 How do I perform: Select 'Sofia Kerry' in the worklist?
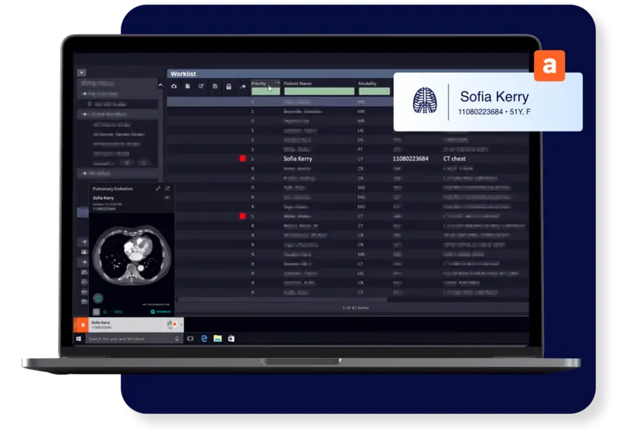click(298, 159)
